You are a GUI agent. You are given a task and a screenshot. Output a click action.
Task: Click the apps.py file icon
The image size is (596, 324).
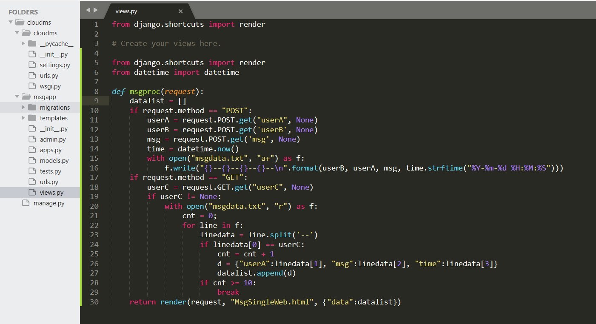point(32,150)
